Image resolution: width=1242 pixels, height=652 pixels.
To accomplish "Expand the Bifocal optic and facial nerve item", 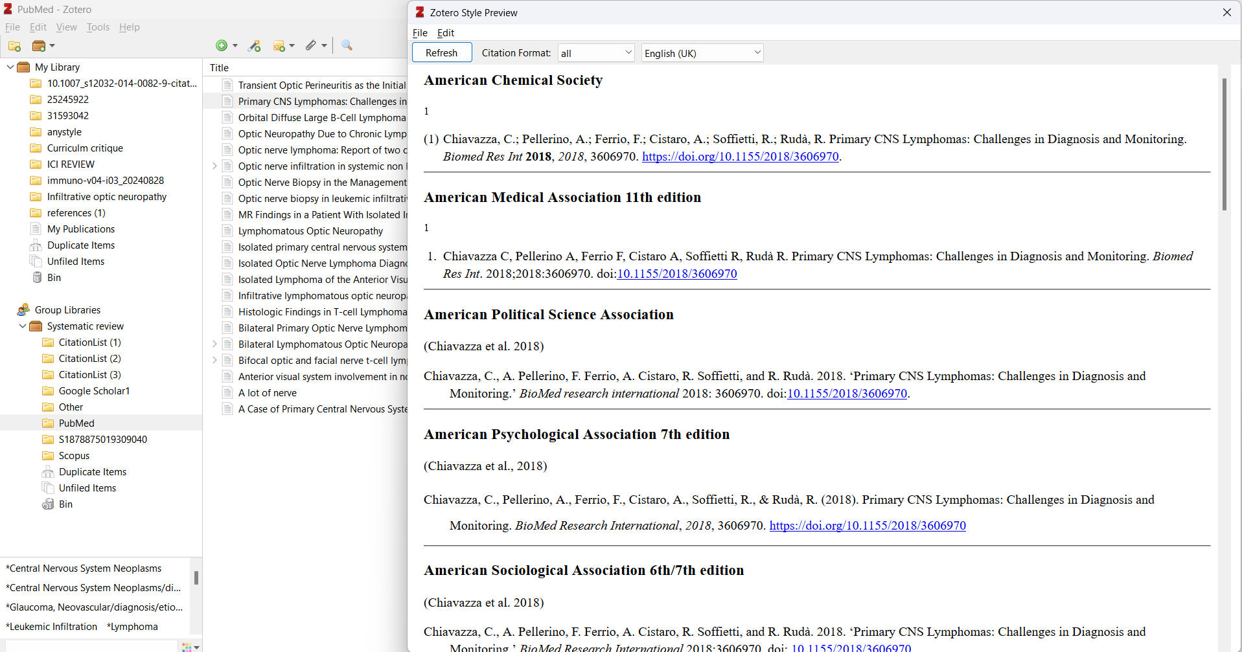I will [x=214, y=360].
